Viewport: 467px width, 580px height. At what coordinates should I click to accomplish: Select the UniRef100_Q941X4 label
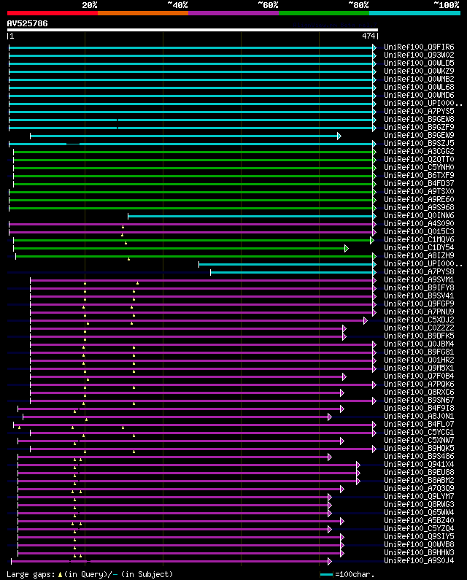tap(419, 465)
